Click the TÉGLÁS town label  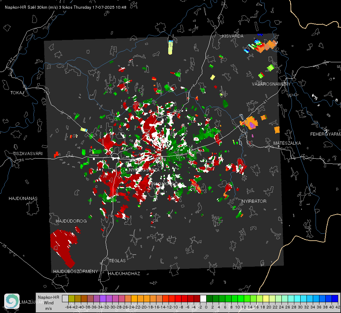(x=117, y=260)
